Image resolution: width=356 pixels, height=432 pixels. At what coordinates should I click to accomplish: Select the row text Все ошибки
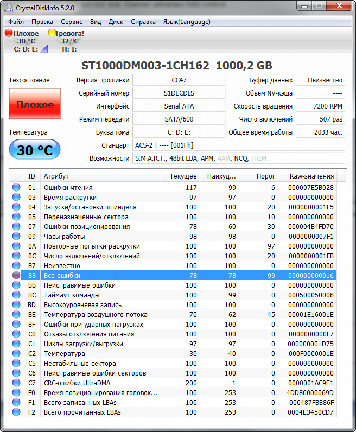click(62, 276)
